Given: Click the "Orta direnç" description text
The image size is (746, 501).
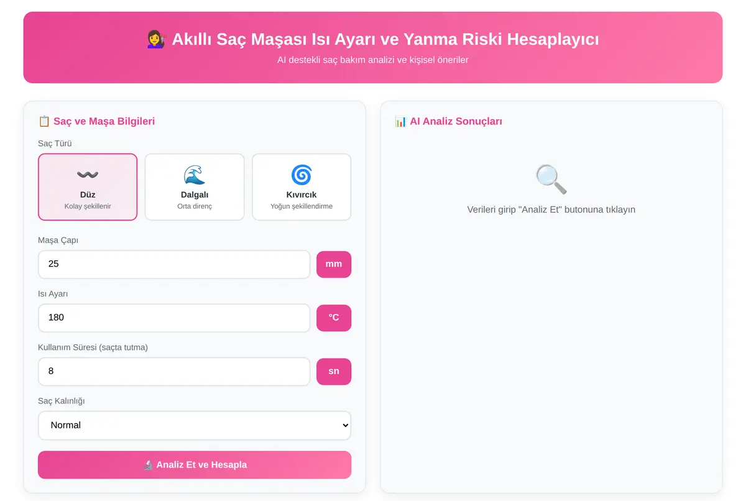Looking at the screenshot, I should [195, 206].
